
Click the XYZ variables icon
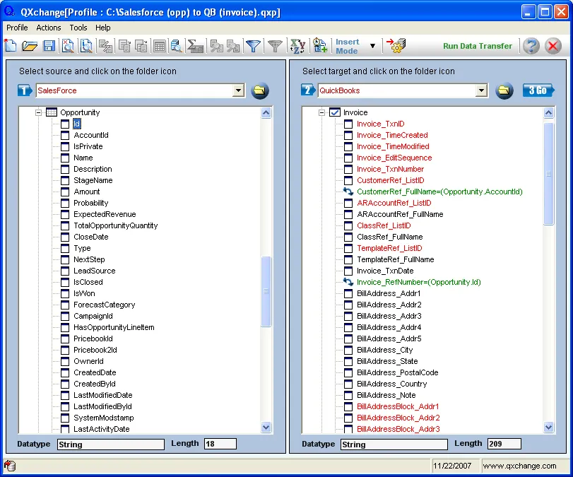coord(297,46)
